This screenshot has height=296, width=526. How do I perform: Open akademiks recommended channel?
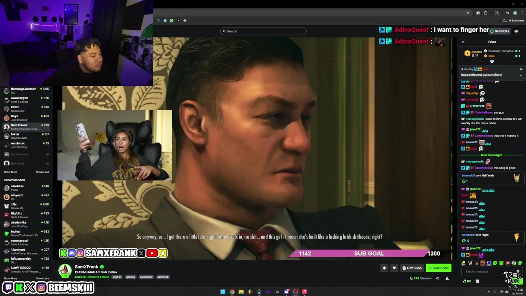pos(26,224)
